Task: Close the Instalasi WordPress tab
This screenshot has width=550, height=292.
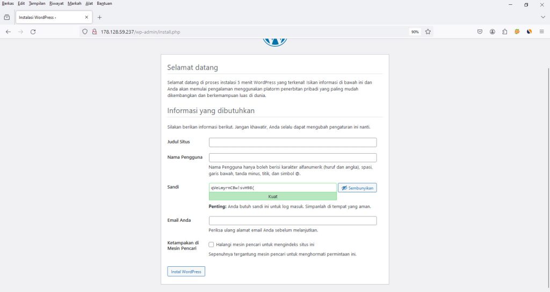Action: [86, 17]
